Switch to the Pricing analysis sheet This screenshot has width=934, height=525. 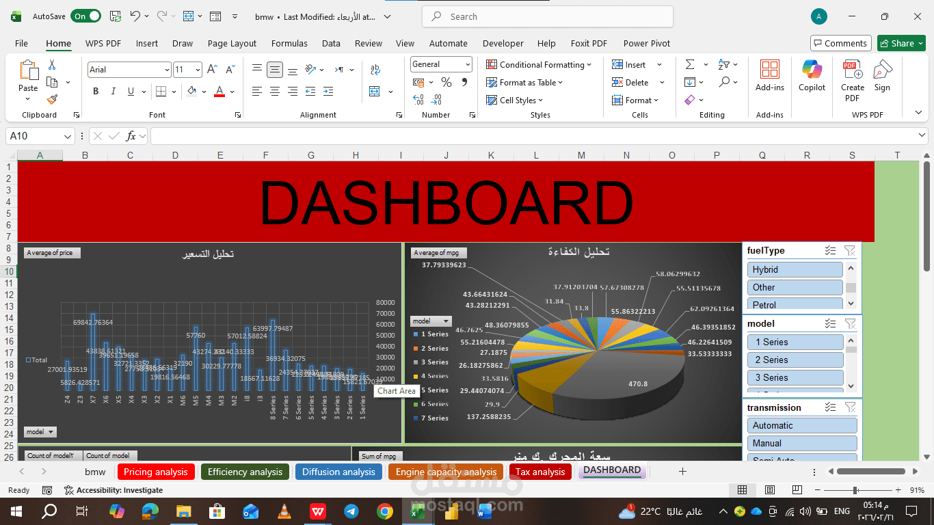pyautogui.click(x=156, y=472)
